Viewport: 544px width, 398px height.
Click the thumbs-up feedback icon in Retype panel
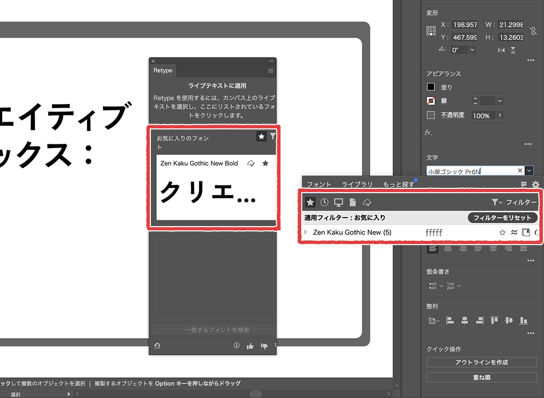[250, 346]
